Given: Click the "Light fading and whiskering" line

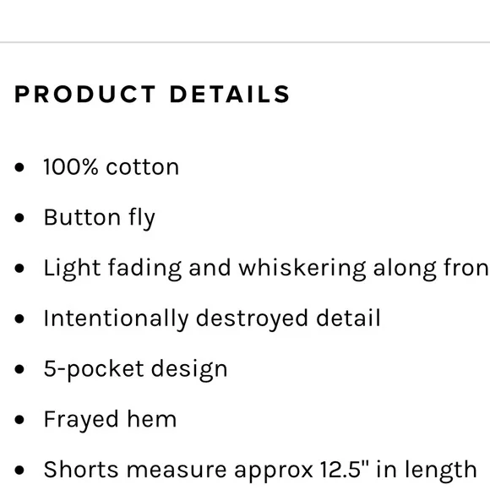Looking at the screenshot, I should tap(267, 269).
